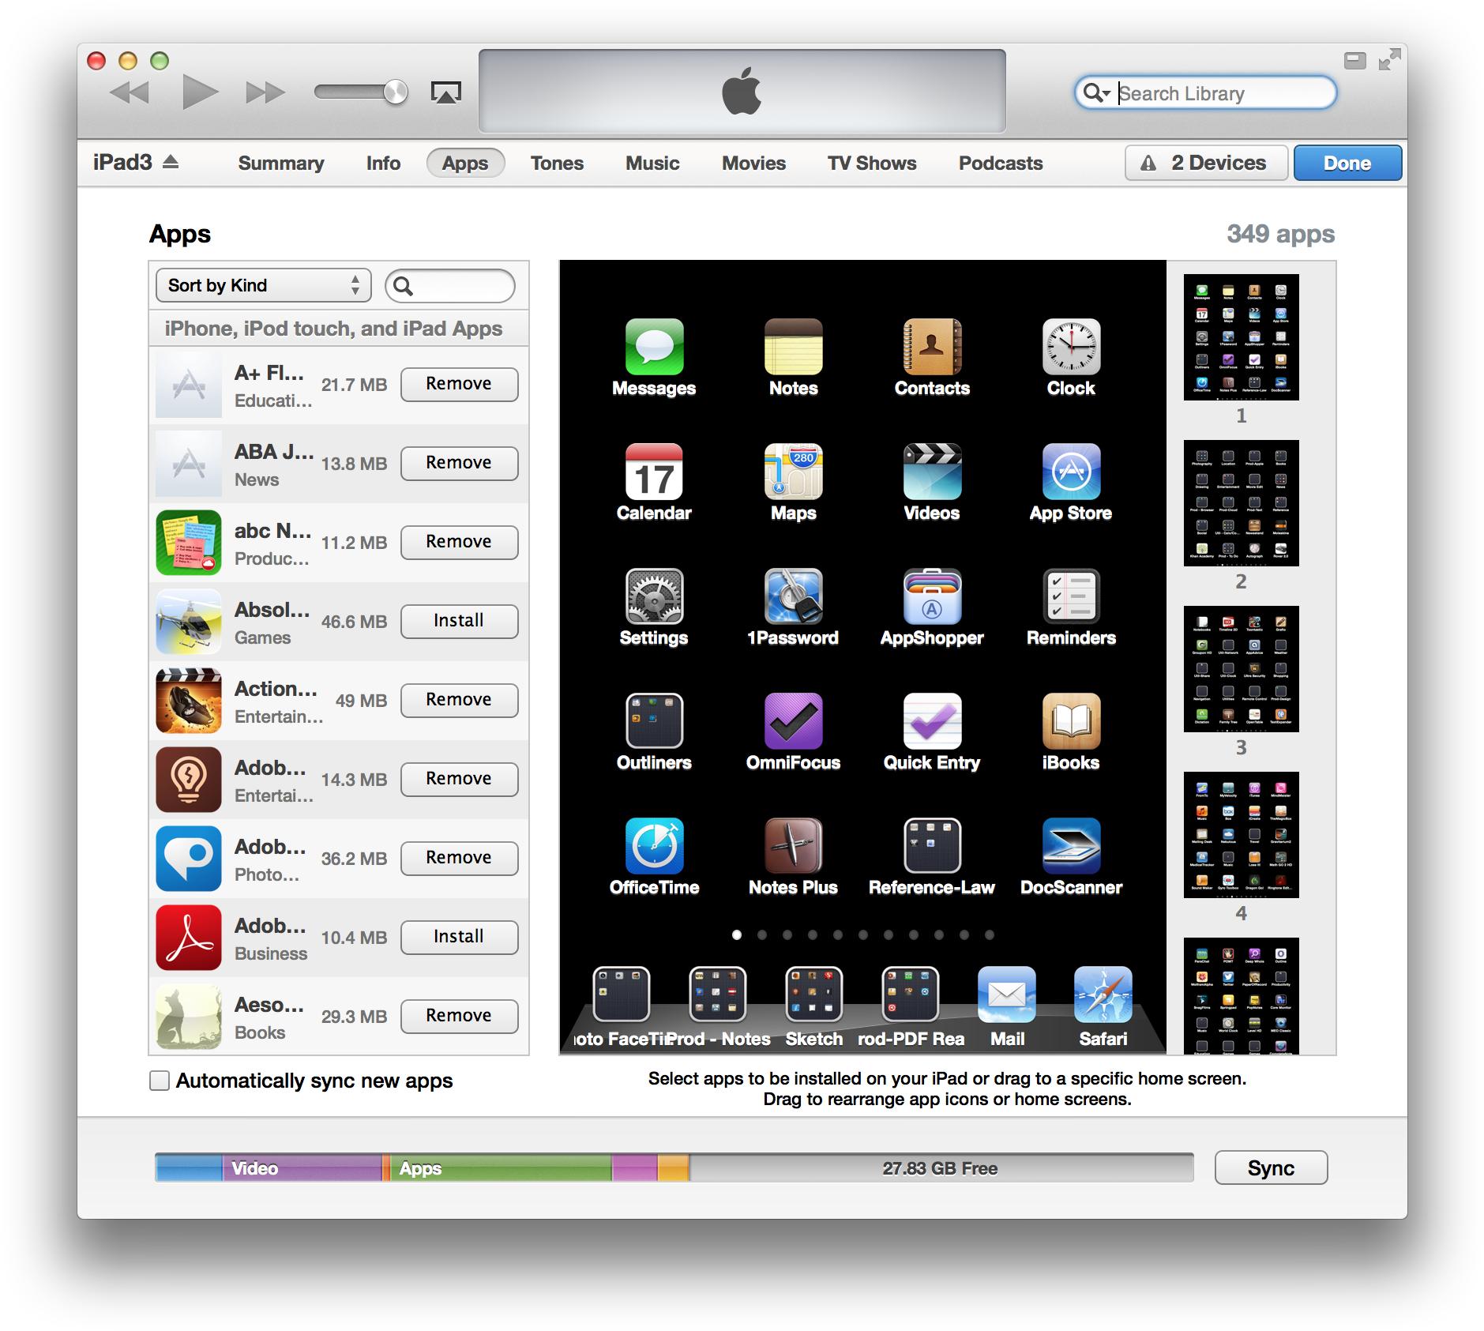Expand the Search Library magnifier dropdown

pyautogui.click(x=1096, y=93)
